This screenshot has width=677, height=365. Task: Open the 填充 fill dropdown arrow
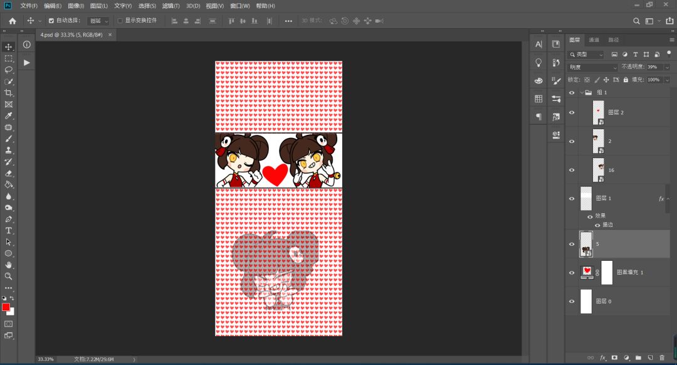point(667,80)
